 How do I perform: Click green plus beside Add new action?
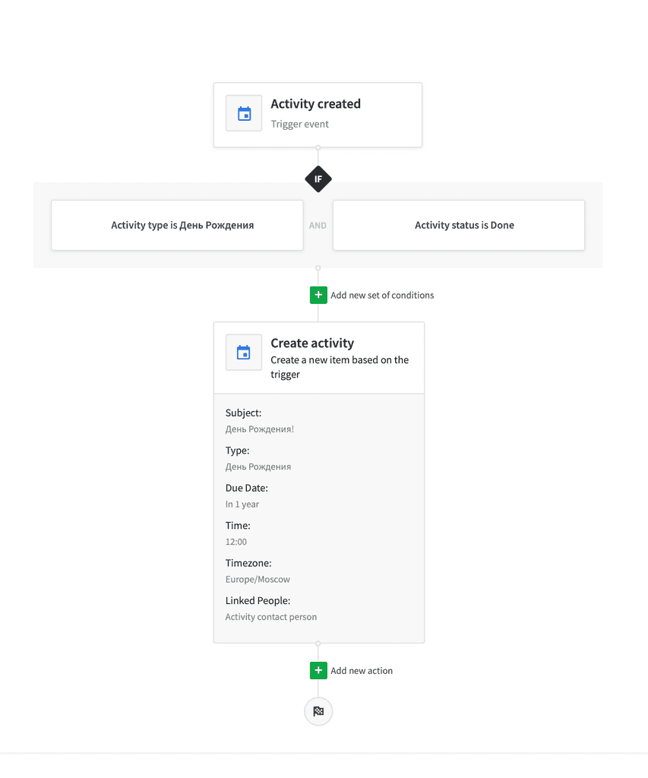click(x=318, y=671)
